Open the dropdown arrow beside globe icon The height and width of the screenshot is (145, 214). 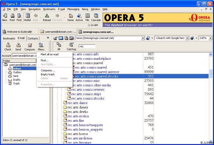(197, 38)
